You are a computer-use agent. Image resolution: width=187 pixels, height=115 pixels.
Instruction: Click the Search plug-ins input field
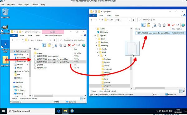point(161,20)
